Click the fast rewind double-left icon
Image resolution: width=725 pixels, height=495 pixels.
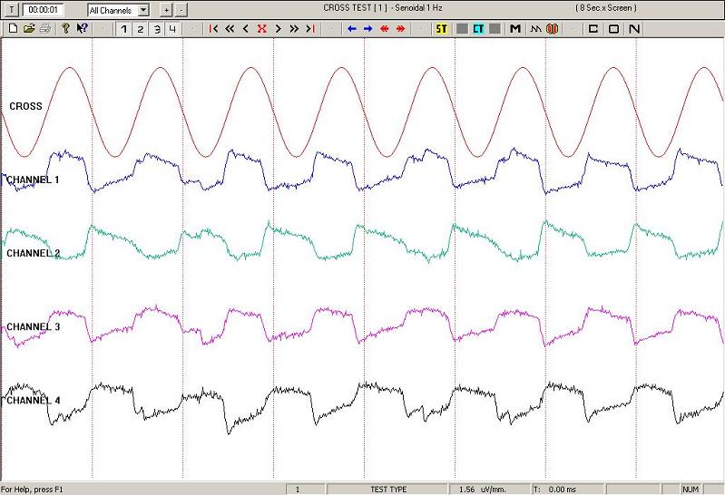point(230,29)
